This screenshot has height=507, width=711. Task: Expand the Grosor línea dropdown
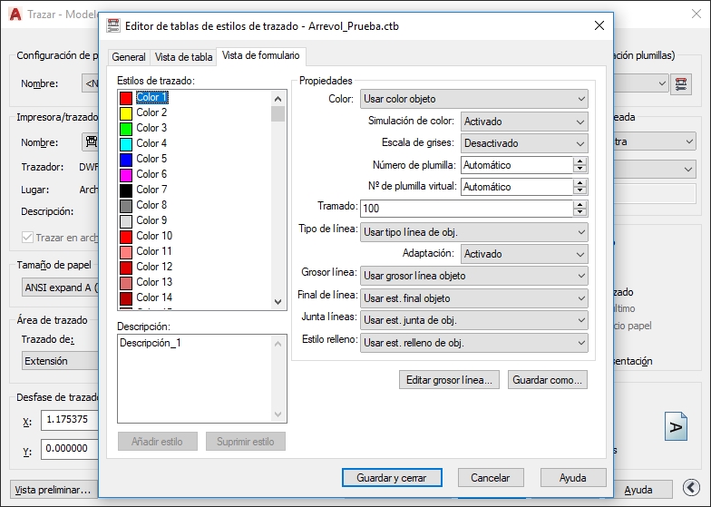click(x=473, y=276)
